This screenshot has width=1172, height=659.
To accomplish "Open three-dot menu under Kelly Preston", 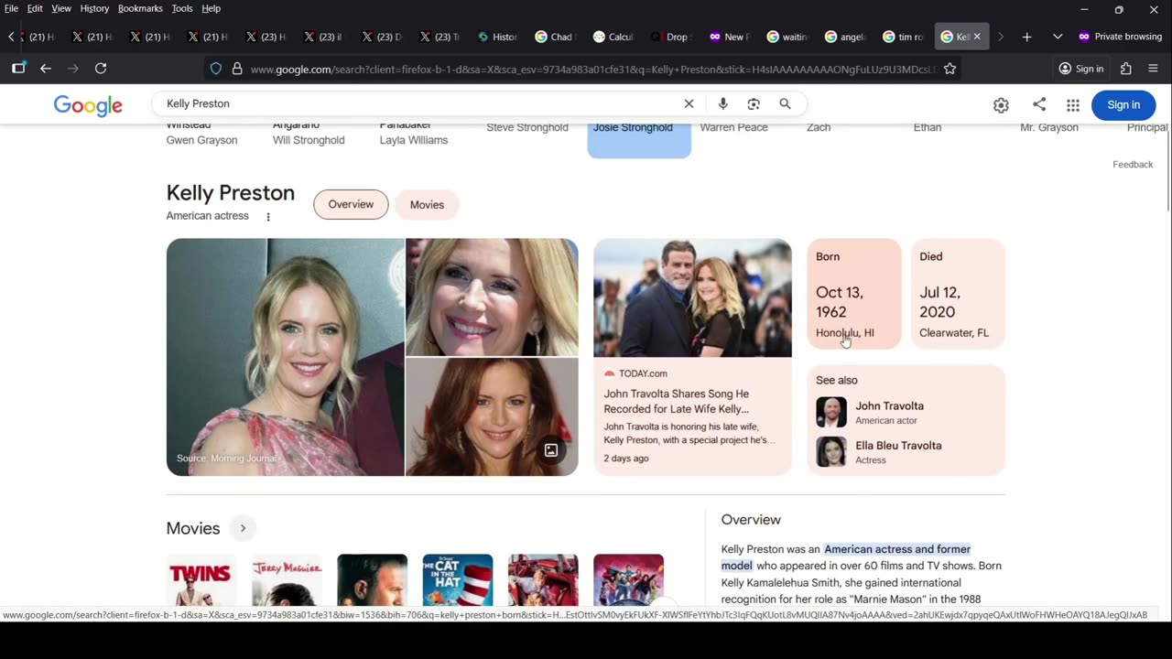I will pyautogui.click(x=268, y=217).
